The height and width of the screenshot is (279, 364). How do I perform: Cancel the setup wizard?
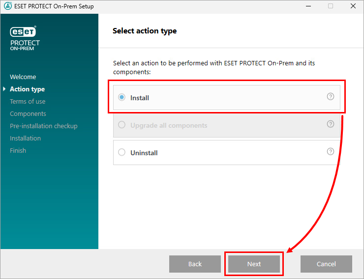[326, 264]
